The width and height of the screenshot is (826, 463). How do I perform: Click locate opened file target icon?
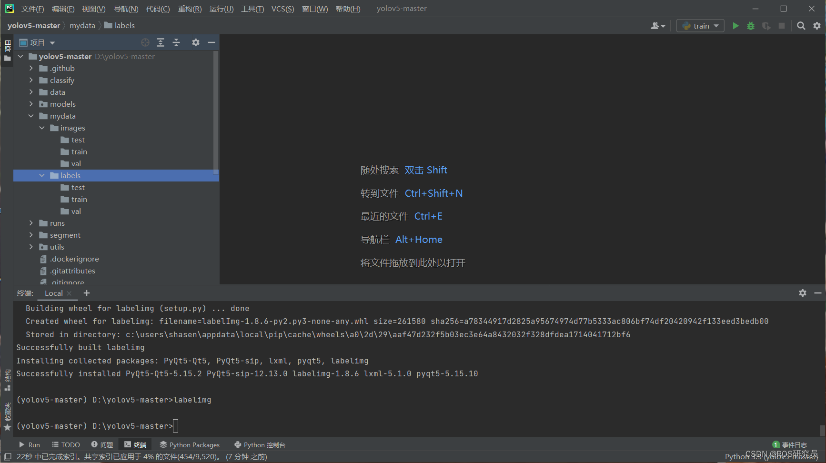click(x=145, y=42)
